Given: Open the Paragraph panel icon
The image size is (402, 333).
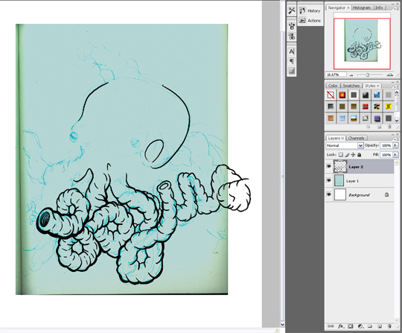Looking at the screenshot, I should 292,61.
